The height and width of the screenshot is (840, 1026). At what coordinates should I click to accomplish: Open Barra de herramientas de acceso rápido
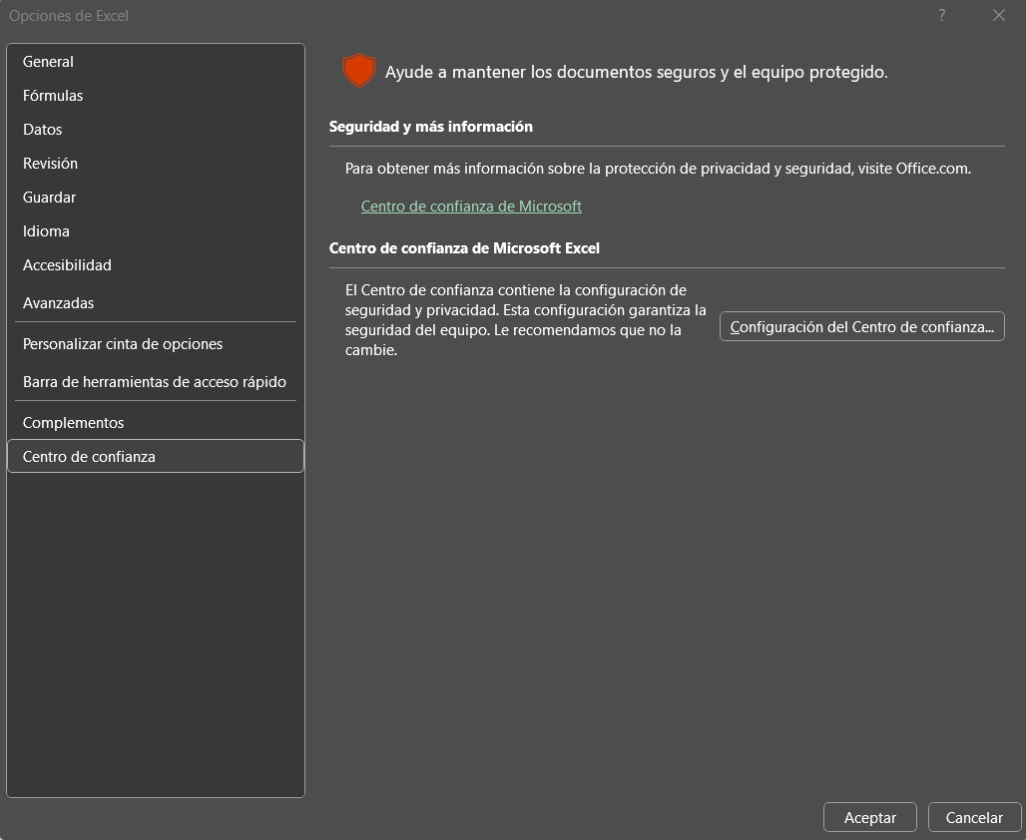(155, 382)
